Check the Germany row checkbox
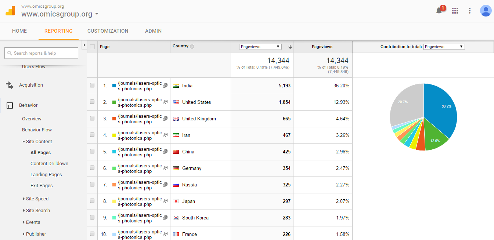 point(92,168)
